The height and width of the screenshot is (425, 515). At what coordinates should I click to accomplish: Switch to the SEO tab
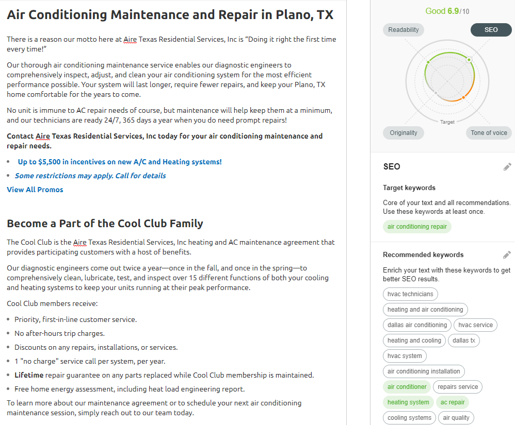point(491,30)
